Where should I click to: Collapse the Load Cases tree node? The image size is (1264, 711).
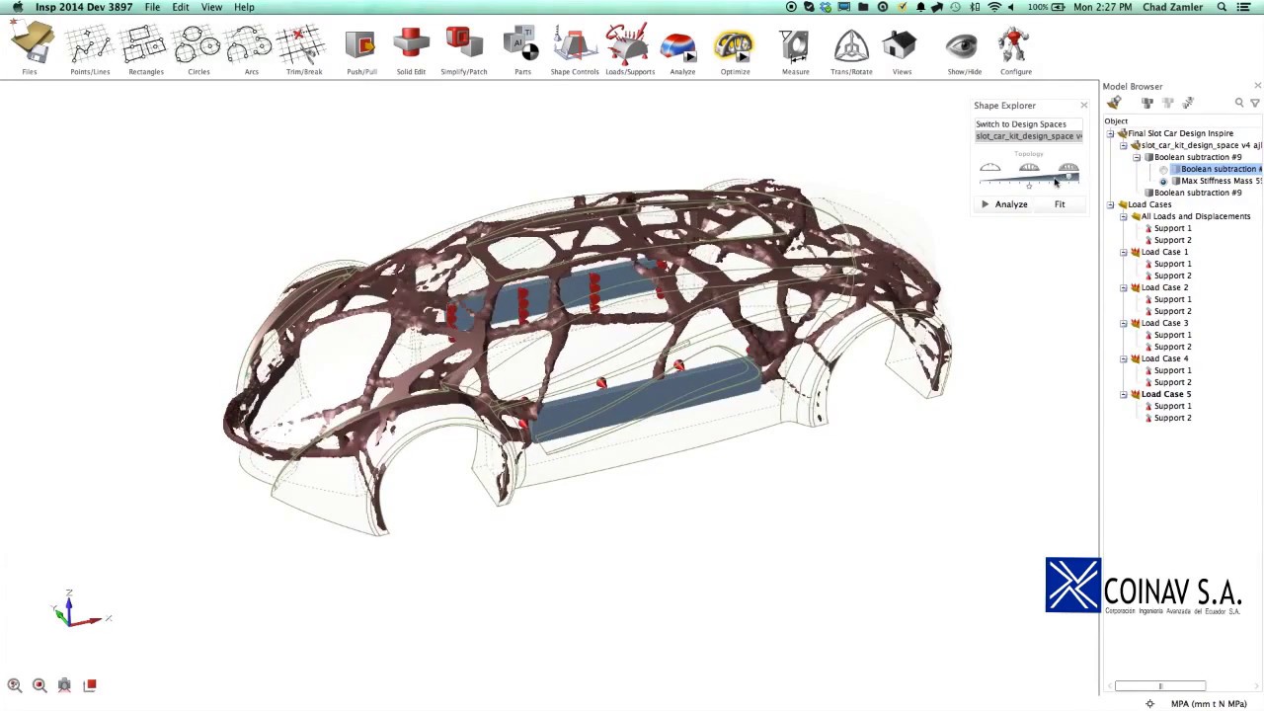(1110, 204)
